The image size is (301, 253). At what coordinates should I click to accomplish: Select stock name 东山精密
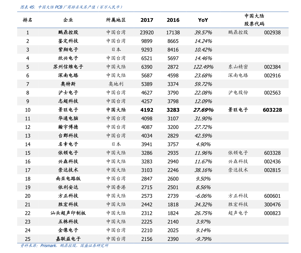[238, 67]
